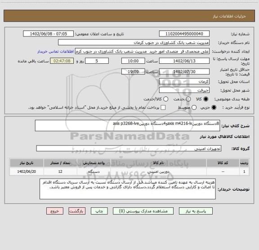Click the دوربین امنیتی item name cell
Viewport: 259px width, 250px height.
(158, 171)
